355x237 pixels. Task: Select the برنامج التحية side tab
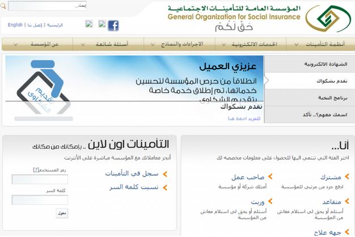(x=309, y=98)
